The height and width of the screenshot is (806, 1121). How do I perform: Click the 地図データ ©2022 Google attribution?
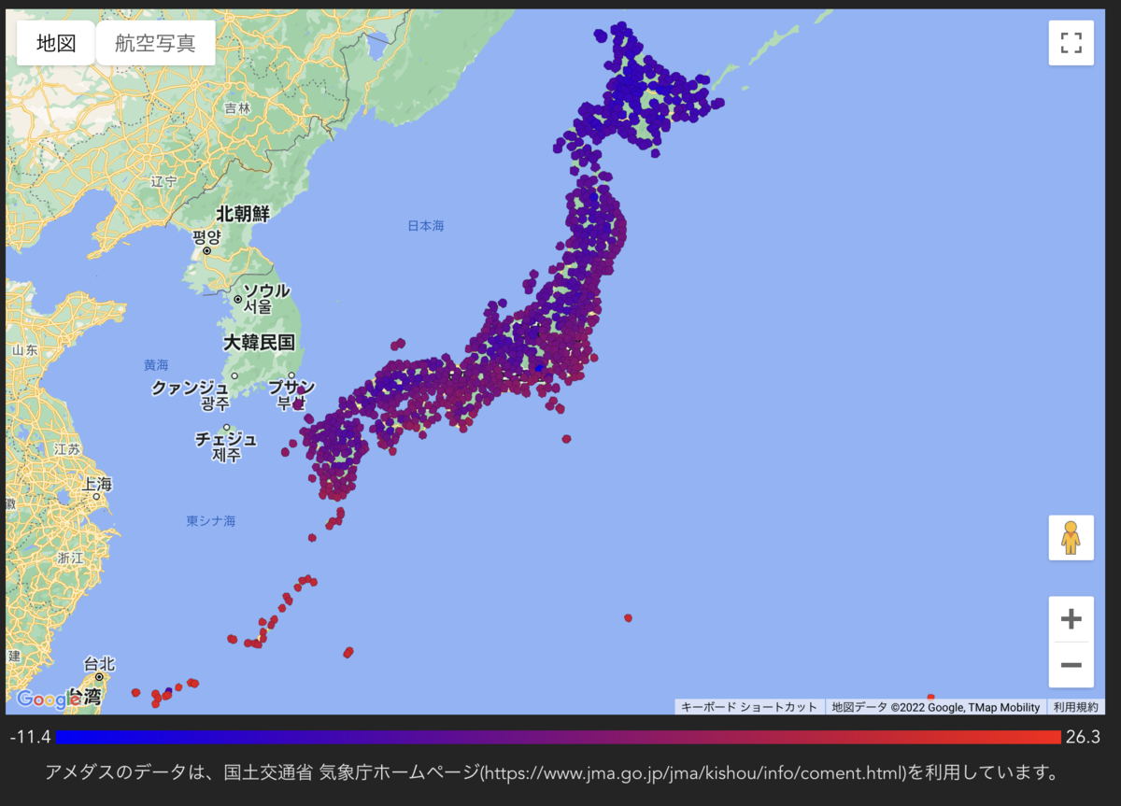pyautogui.click(x=935, y=707)
